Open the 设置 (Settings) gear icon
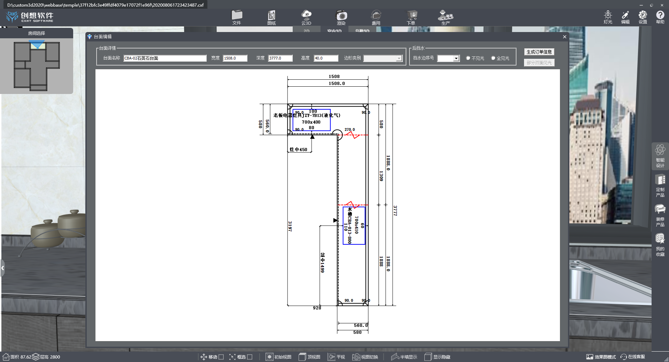 643,17
